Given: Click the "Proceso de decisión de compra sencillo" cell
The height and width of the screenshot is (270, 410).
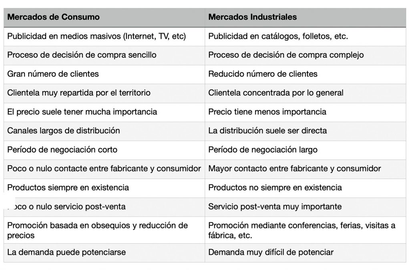Looking at the screenshot, I should point(82,55).
